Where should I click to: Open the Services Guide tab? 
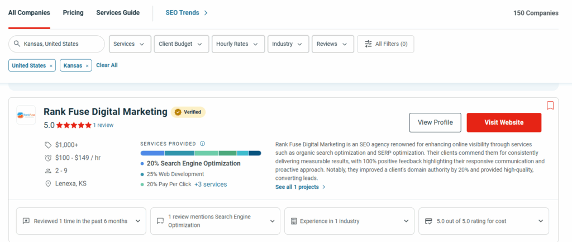point(118,13)
